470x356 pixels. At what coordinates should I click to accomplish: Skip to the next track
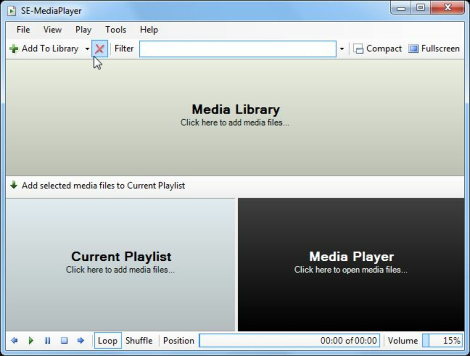[x=81, y=340]
